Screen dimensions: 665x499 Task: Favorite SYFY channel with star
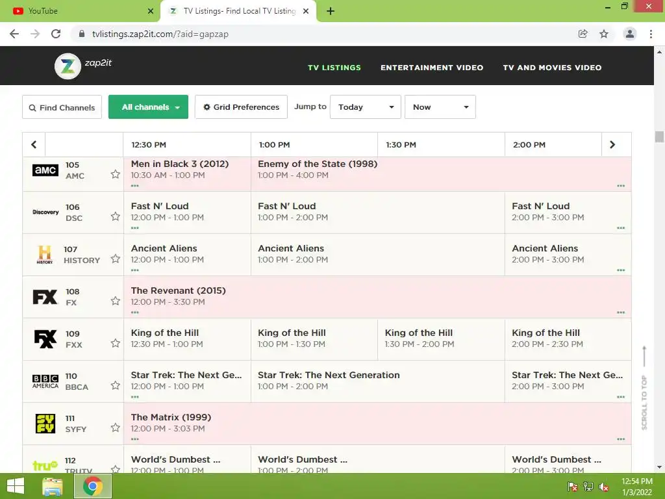116,428
